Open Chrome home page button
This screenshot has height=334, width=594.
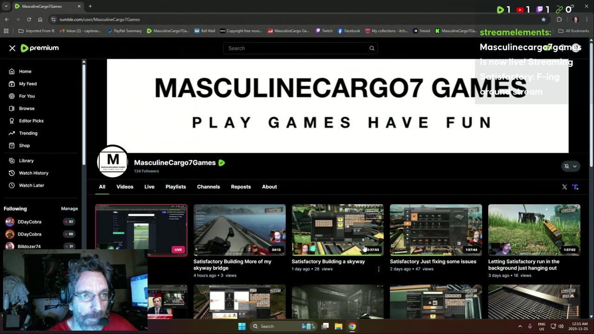tap(40, 19)
